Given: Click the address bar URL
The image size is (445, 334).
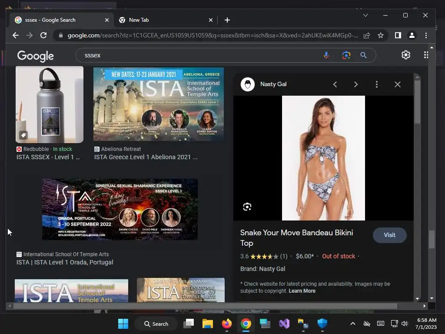Looking at the screenshot, I should pyautogui.click(x=213, y=35).
